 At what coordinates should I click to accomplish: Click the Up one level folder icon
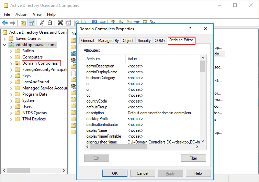(x=23, y=23)
